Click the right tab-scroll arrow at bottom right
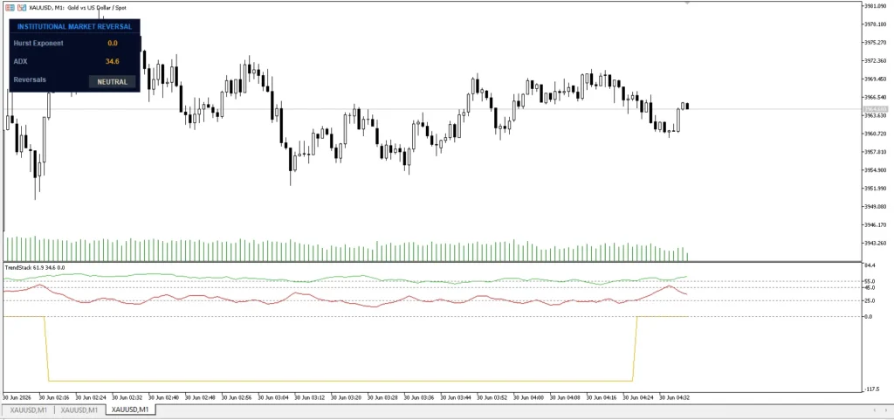Image resolution: width=894 pixels, height=420 pixels. point(887,410)
